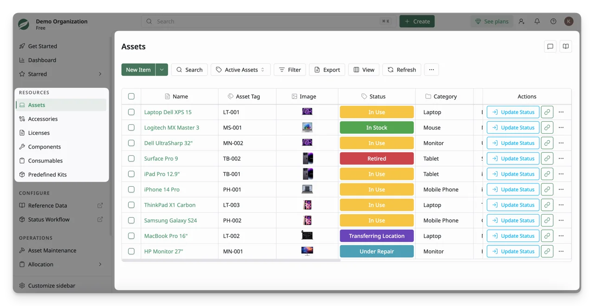Click the purple Transferring Location badge

click(377, 236)
